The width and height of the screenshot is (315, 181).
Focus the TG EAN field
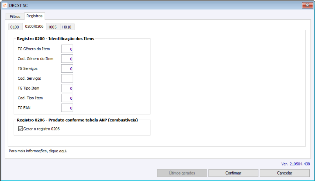point(67,108)
